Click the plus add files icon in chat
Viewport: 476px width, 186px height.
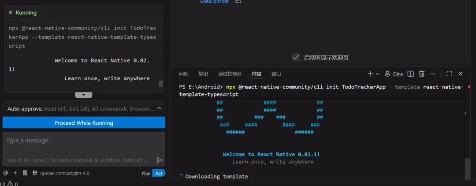pyautogui.click(x=15, y=173)
